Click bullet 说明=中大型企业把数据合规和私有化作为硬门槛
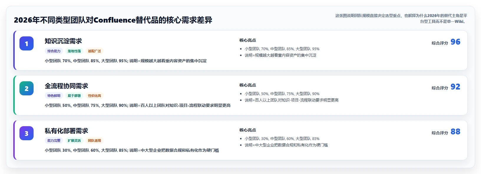 tap(286, 145)
